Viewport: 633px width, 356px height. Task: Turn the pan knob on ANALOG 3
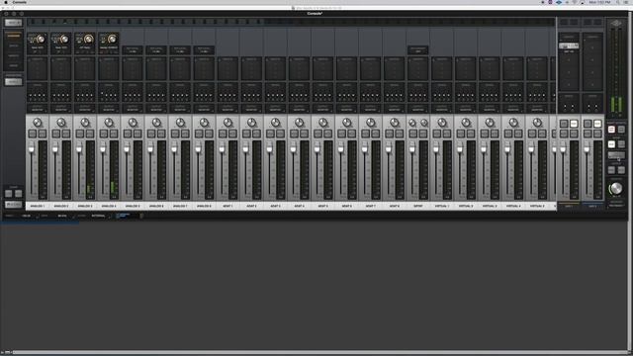(85, 123)
